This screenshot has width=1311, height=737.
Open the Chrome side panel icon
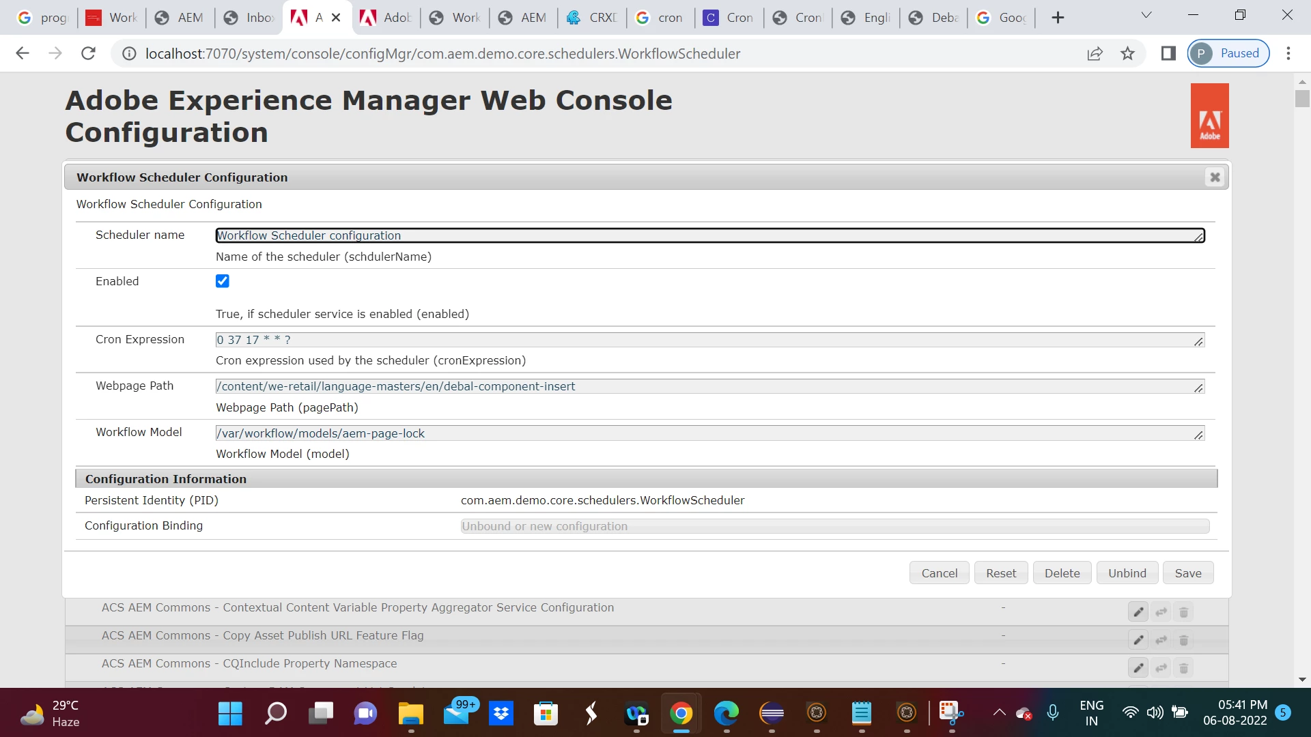1168,53
